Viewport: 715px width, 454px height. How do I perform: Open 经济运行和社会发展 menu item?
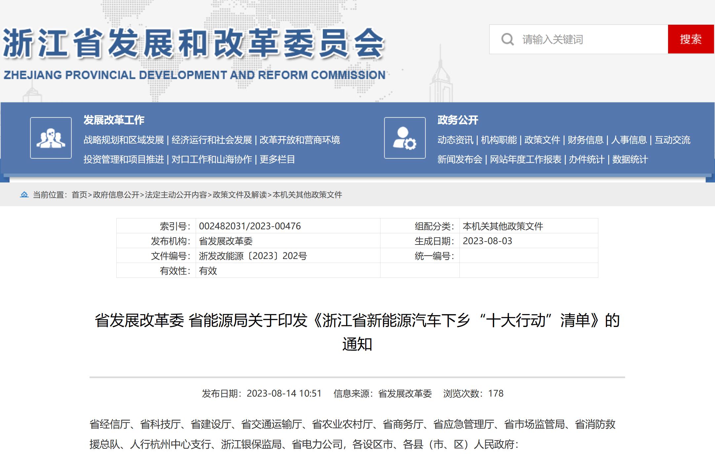pos(212,140)
